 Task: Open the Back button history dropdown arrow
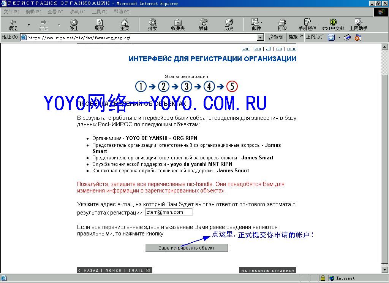point(28,25)
